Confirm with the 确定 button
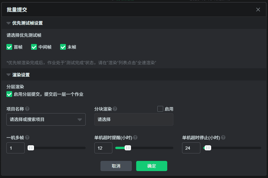268x178 pixels. (152, 166)
